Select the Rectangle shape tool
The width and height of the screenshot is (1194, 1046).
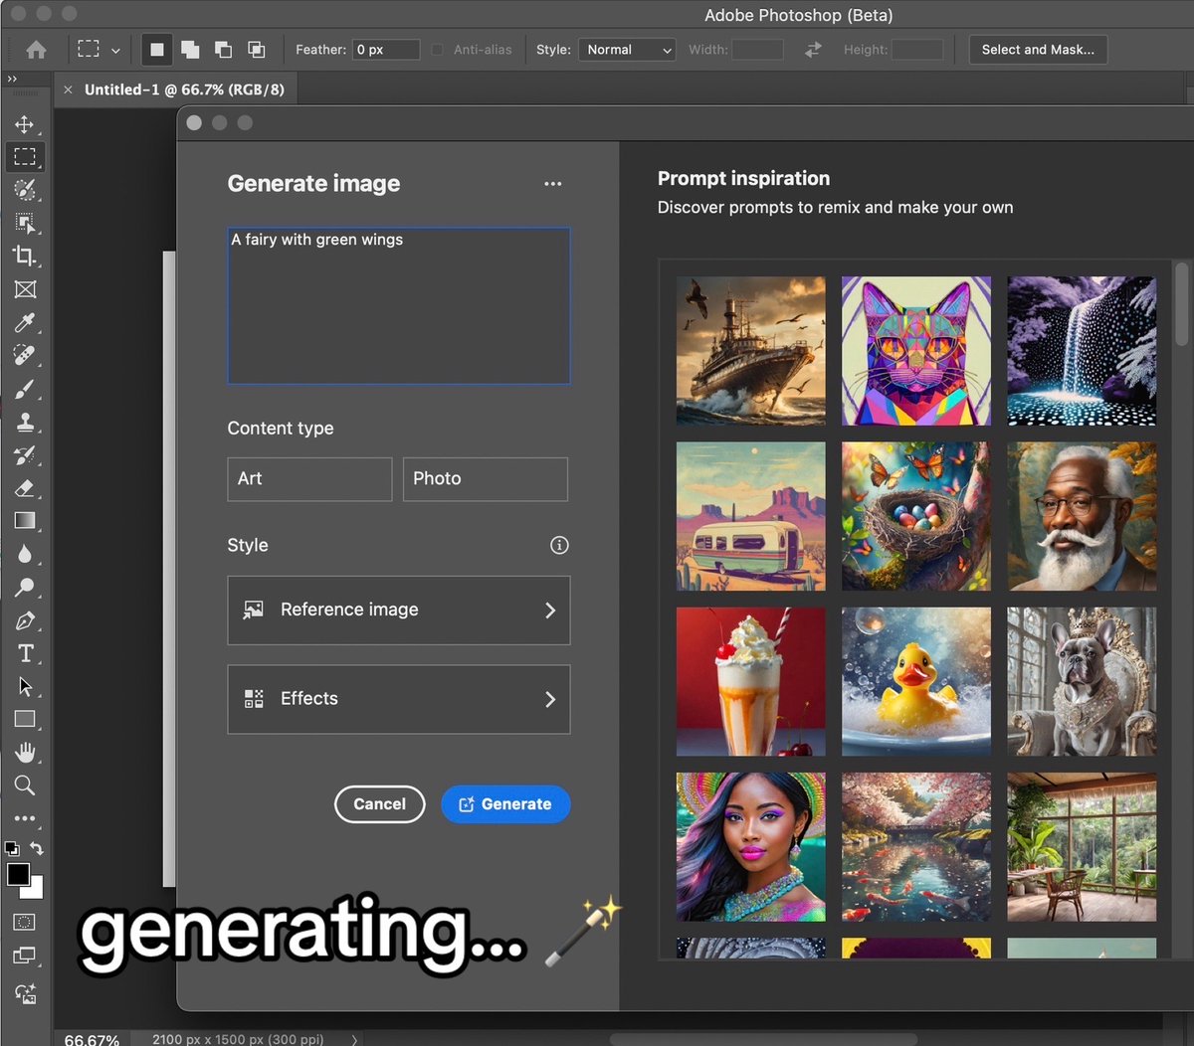point(25,719)
